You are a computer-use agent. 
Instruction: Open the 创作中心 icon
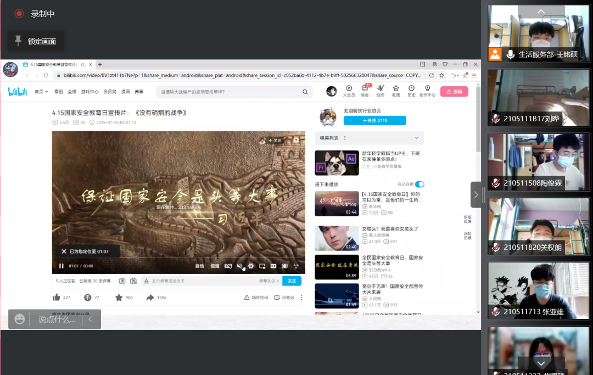point(427,91)
